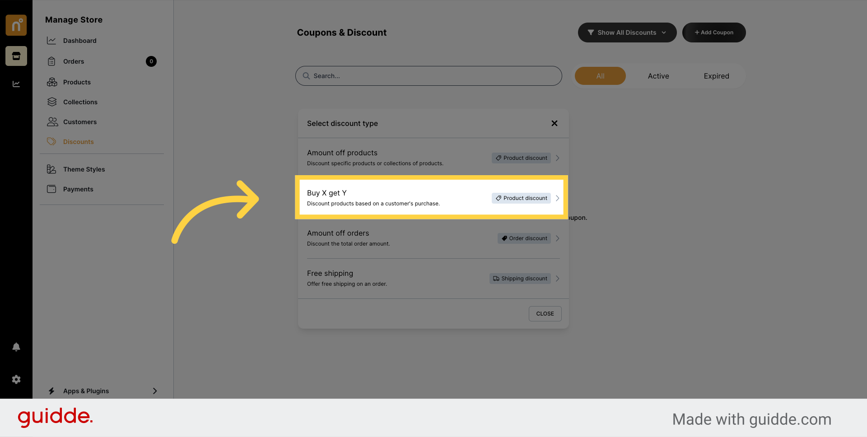The image size is (867, 437).
Task: Click Product discount badge on Buy X get Y
Action: click(521, 198)
